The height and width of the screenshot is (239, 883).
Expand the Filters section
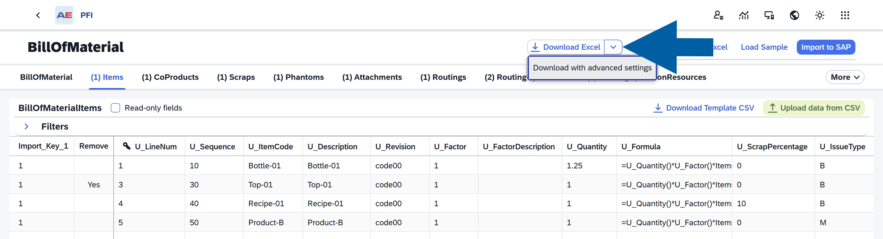click(26, 127)
